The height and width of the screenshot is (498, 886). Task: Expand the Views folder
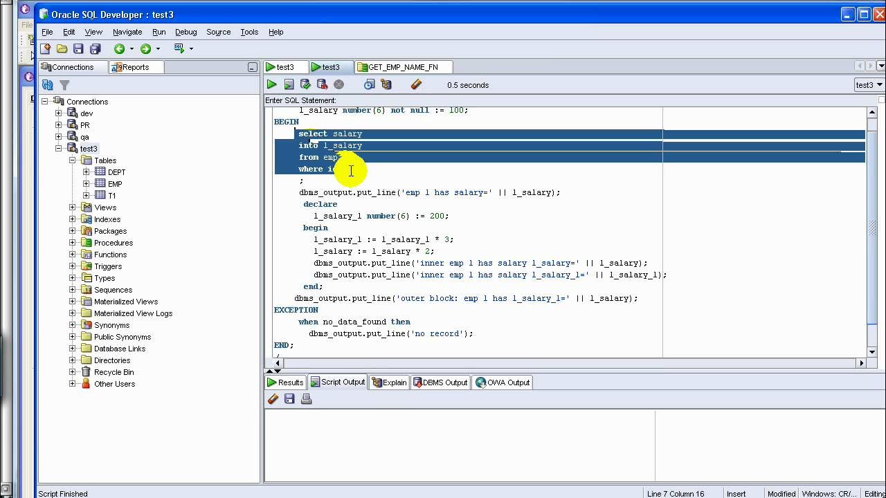73,207
